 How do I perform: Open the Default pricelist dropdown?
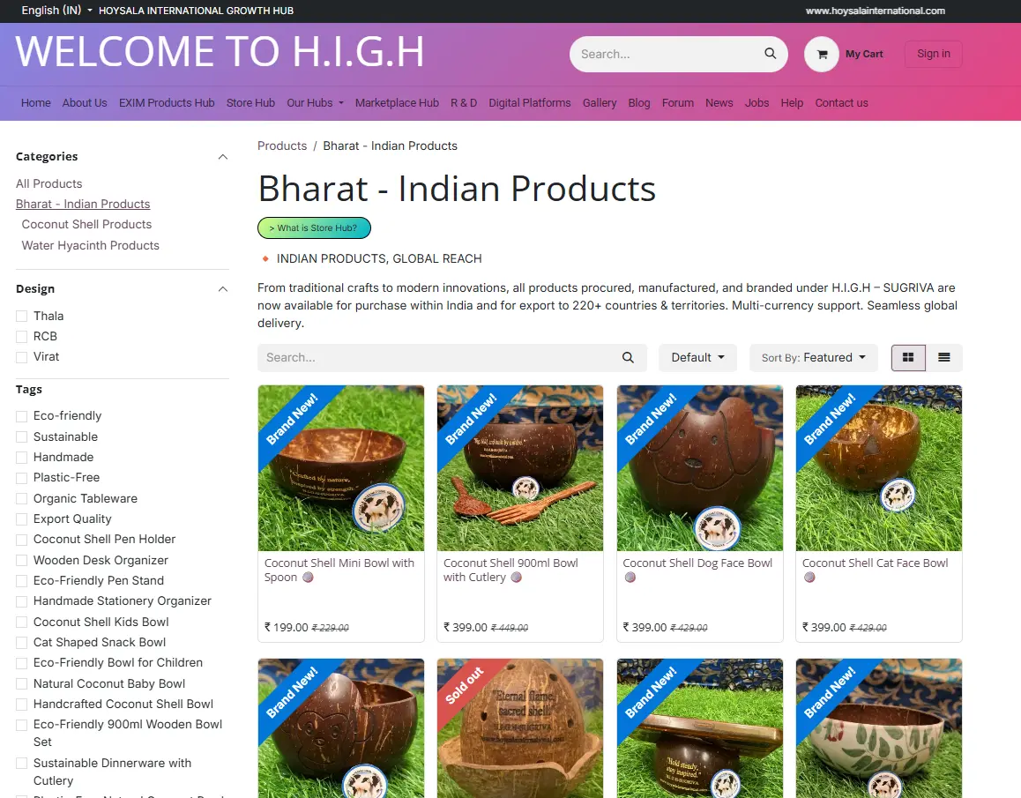(x=697, y=358)
